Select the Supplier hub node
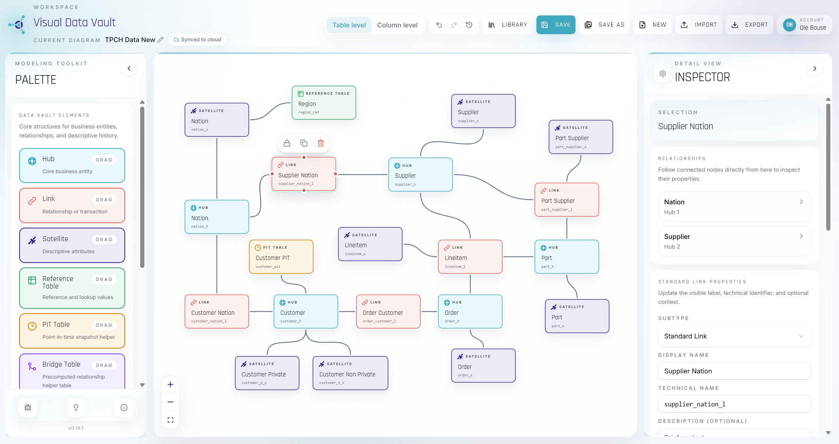Image resolution: width=839 pixels, height=444 pixels. pyautogui.click(x=420, y=175)
